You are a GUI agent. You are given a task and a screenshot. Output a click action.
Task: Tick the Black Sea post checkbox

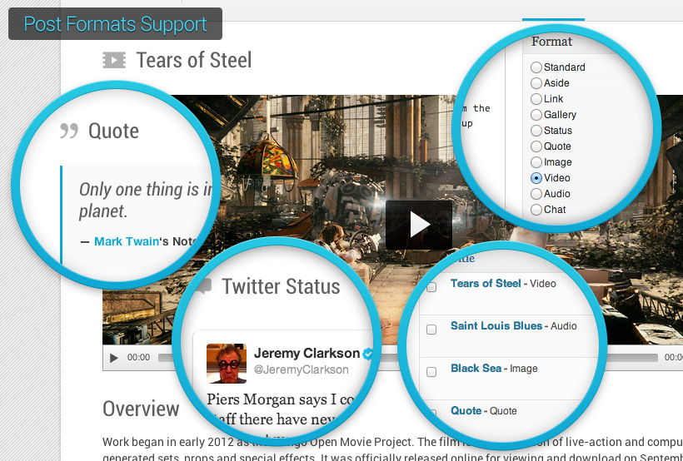[x=431, y=372]
